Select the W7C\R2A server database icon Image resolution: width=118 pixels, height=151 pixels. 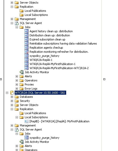click(12, 93)
